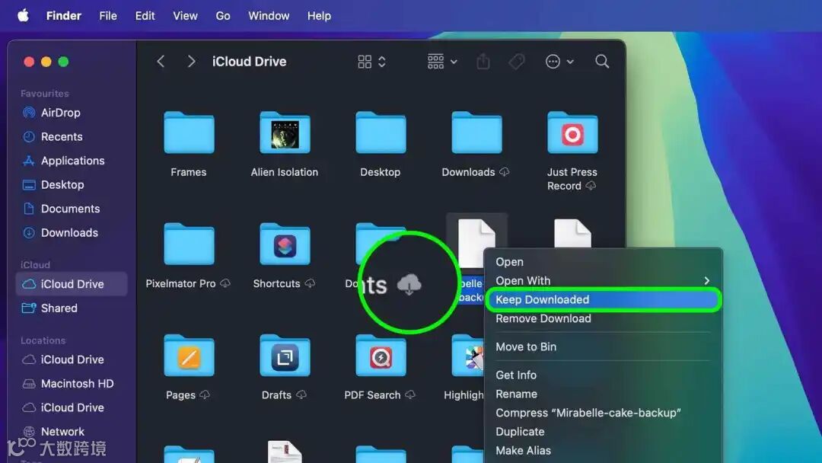The width and height of the screenshot is (822, 463).
Task: Choose Get Info in context menu
Action: [603, 375]
